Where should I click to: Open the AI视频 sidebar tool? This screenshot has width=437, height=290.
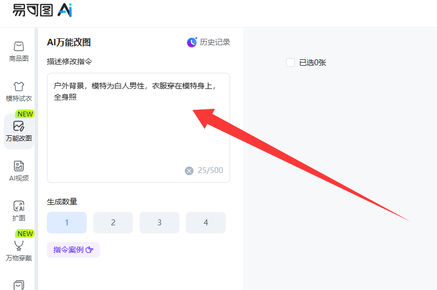[19, 167]
